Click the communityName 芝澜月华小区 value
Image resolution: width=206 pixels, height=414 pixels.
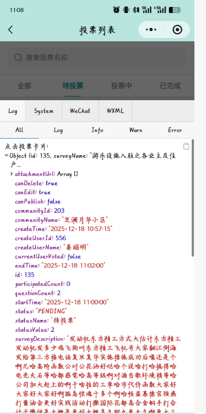pos(85,220)
